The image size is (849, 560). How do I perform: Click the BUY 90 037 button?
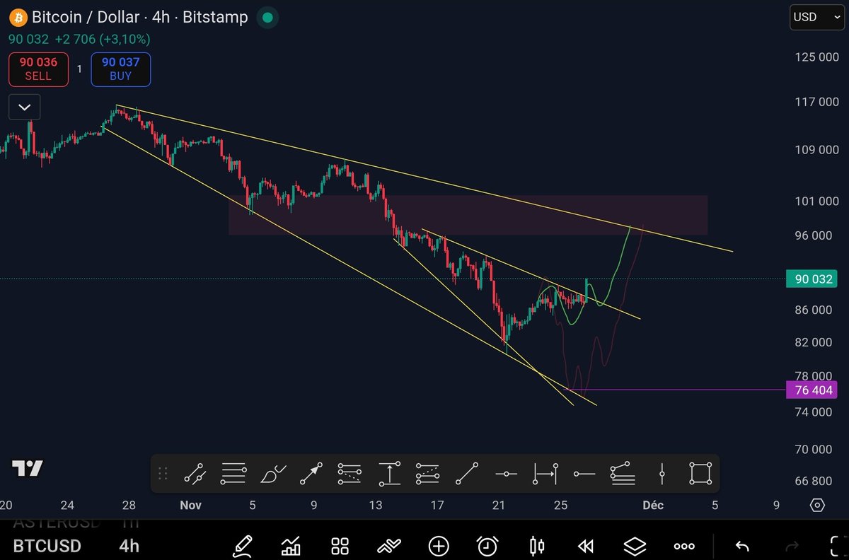[120, 69]
